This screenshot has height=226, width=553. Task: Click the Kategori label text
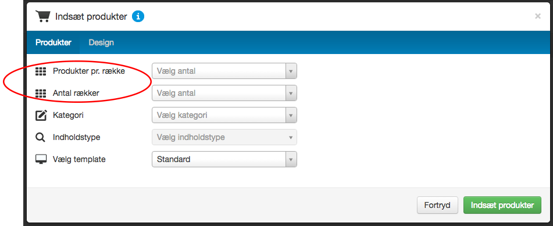coord(68,115)
